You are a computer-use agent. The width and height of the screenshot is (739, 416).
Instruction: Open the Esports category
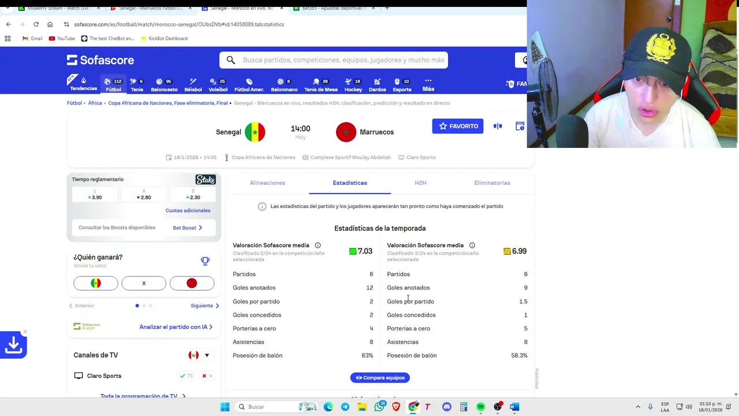point(402,84)
